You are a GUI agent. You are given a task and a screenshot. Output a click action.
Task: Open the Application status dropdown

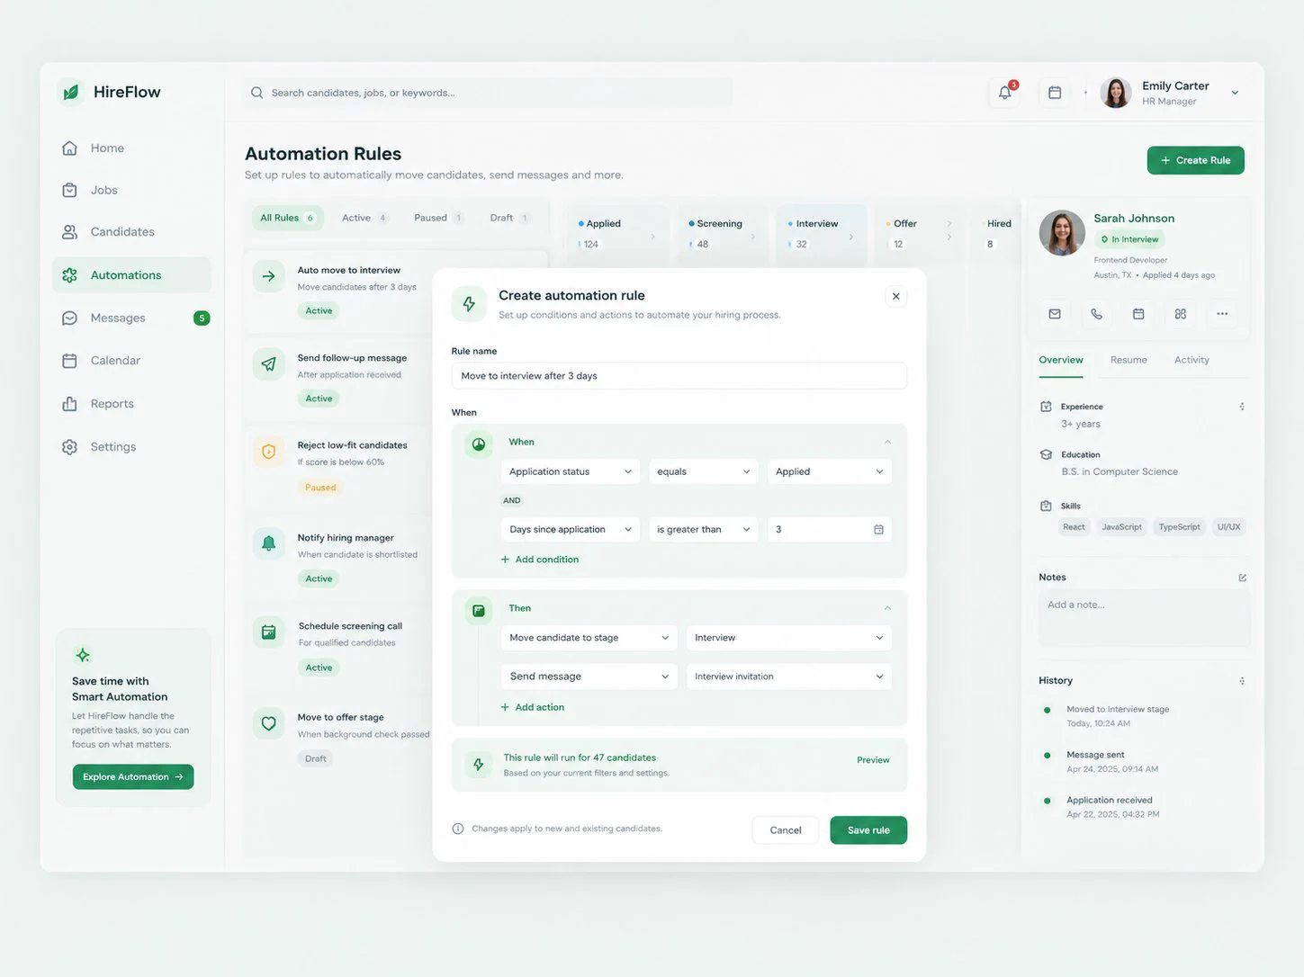click(571, 471)
